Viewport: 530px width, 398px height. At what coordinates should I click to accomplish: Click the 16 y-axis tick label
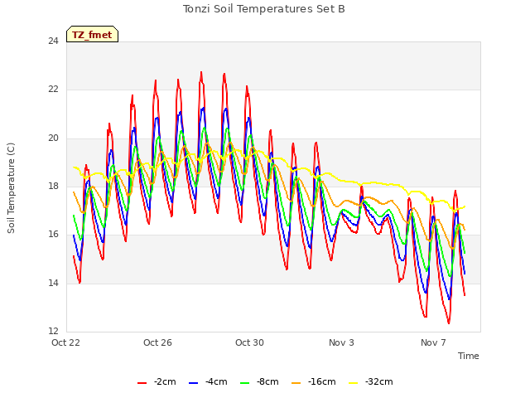53,235
